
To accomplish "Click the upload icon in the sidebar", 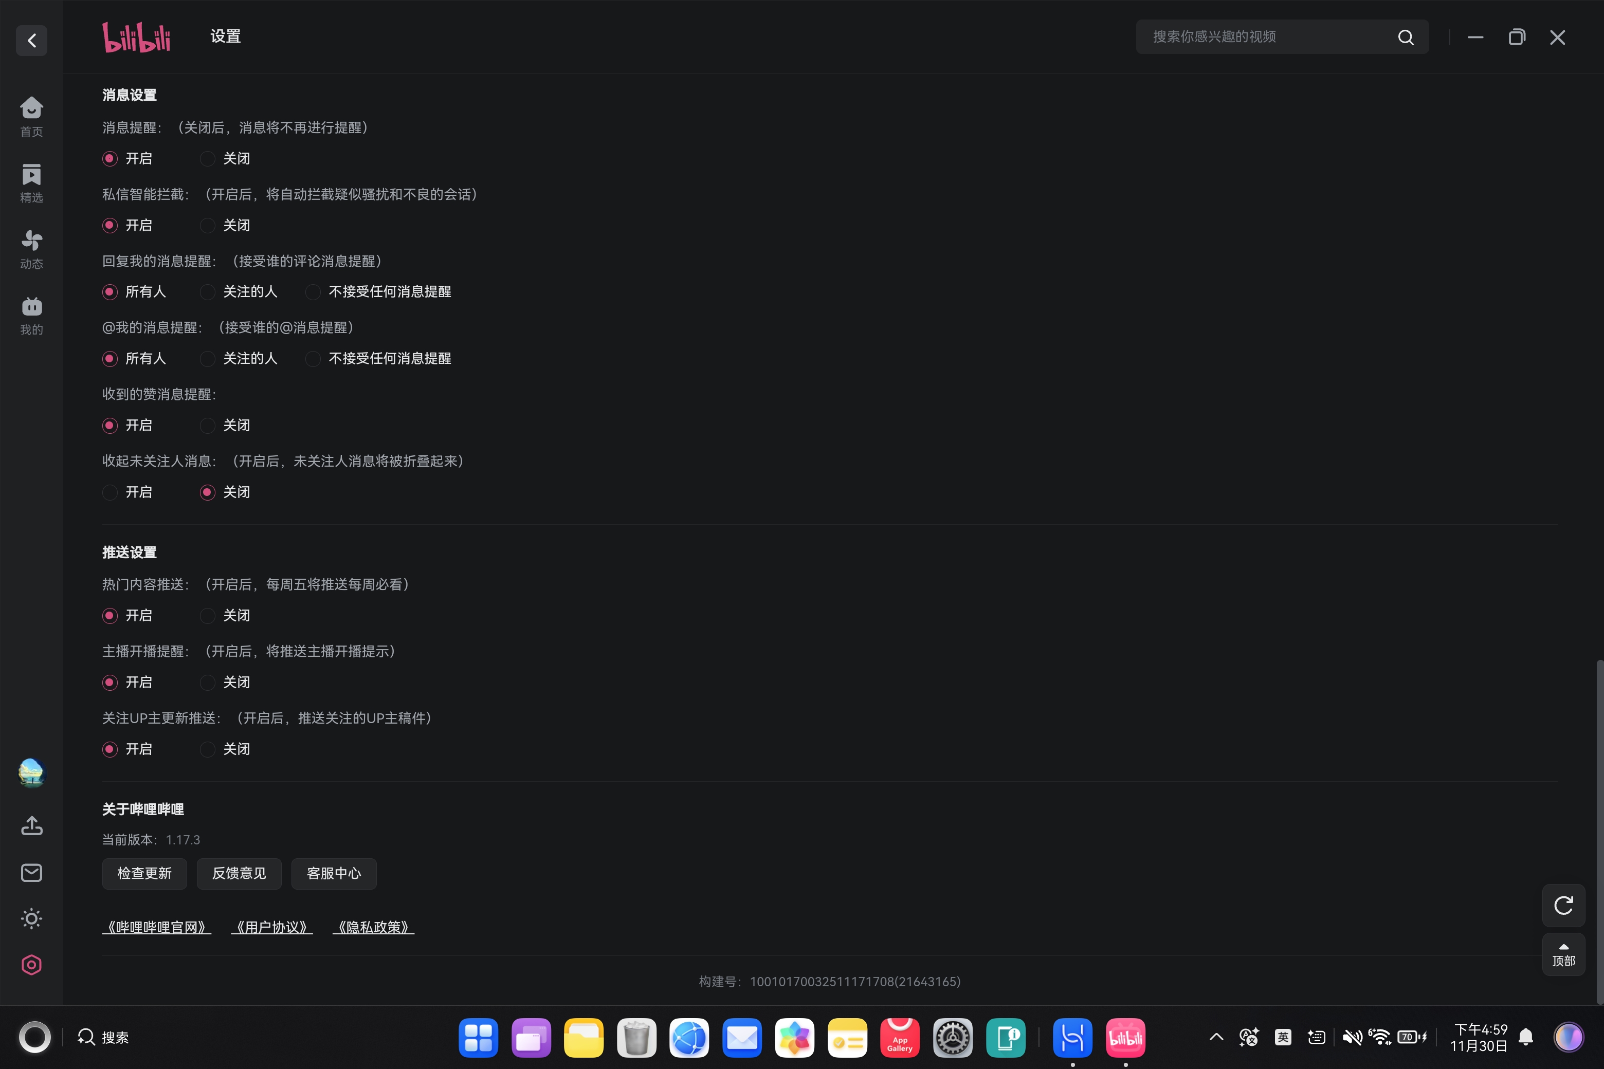I will (31, 825).
